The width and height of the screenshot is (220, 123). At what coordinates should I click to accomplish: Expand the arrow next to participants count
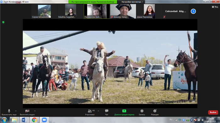tap(98, 111)
